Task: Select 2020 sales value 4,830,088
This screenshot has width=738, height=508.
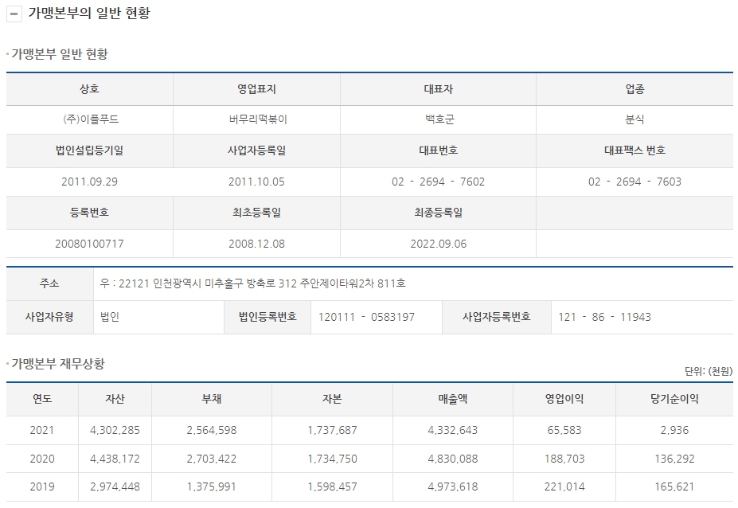Action: (x=452, y=459)
